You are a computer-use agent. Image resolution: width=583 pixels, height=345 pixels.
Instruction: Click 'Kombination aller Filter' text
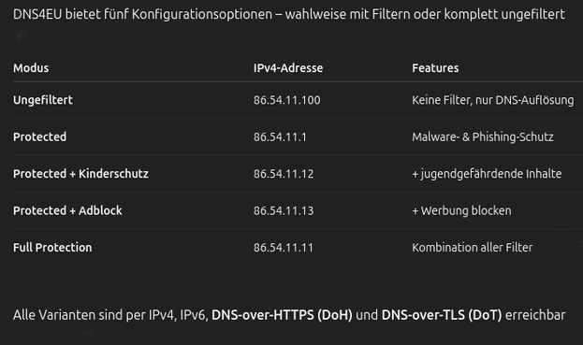coord(473,248)
